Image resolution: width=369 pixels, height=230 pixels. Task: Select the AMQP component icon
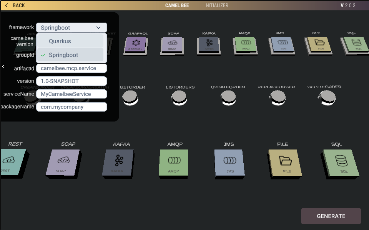(245, 44)
